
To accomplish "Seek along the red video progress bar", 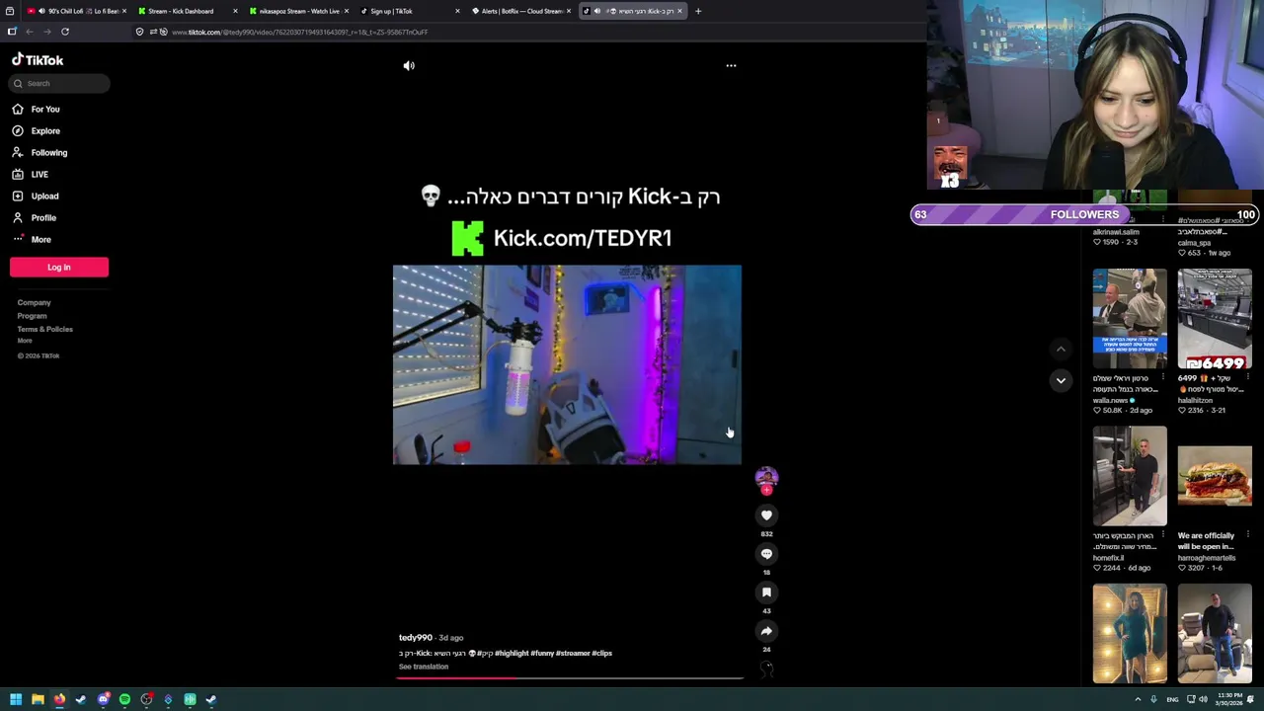I will [x=569, y=678].
